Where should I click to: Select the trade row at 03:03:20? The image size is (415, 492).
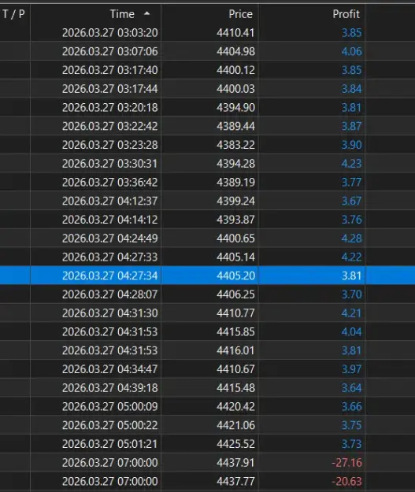click(x=208, y=32)
